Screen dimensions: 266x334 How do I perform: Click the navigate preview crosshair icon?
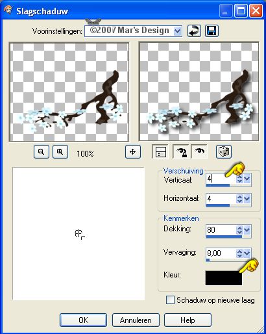133,151
